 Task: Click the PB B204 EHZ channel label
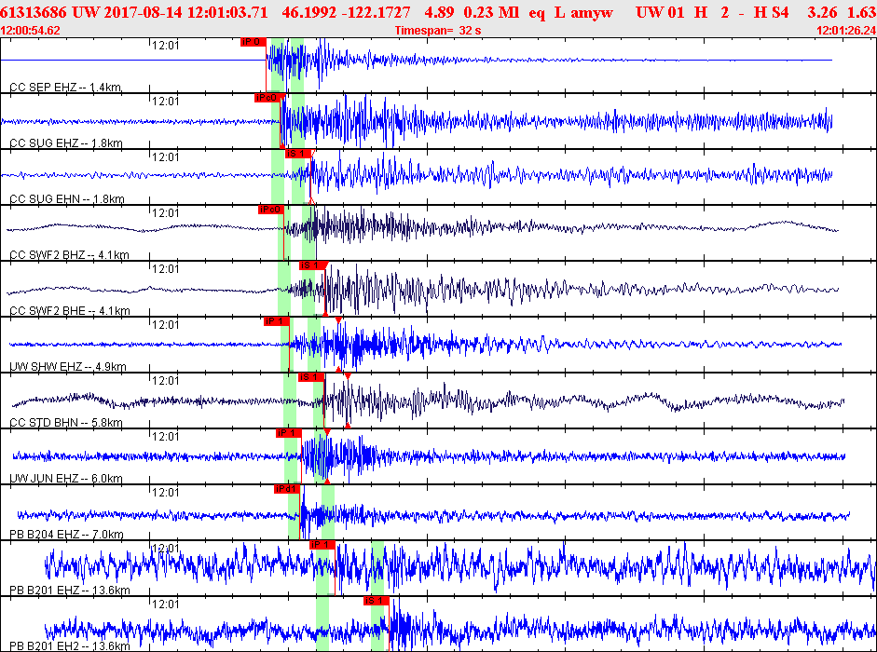66,535
